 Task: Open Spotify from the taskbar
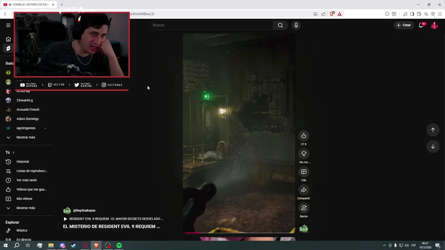coord(119,245)
